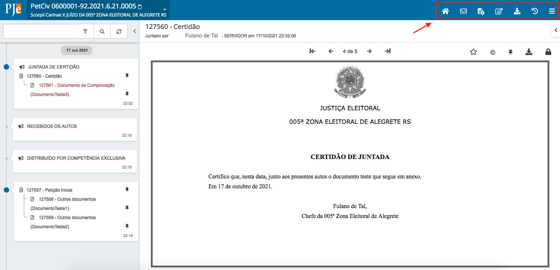
Task: Toggle pin for 127557 - Petição Inicial
Action: pos(127,189)
